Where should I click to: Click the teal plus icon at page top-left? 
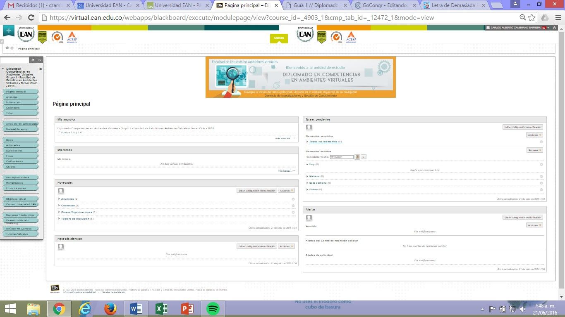8,31
